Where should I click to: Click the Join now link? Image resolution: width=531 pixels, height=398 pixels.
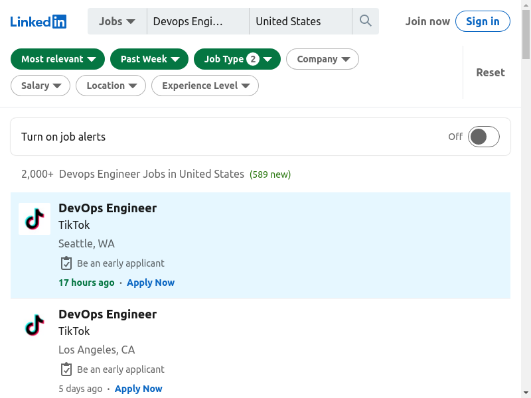point(427,21)
